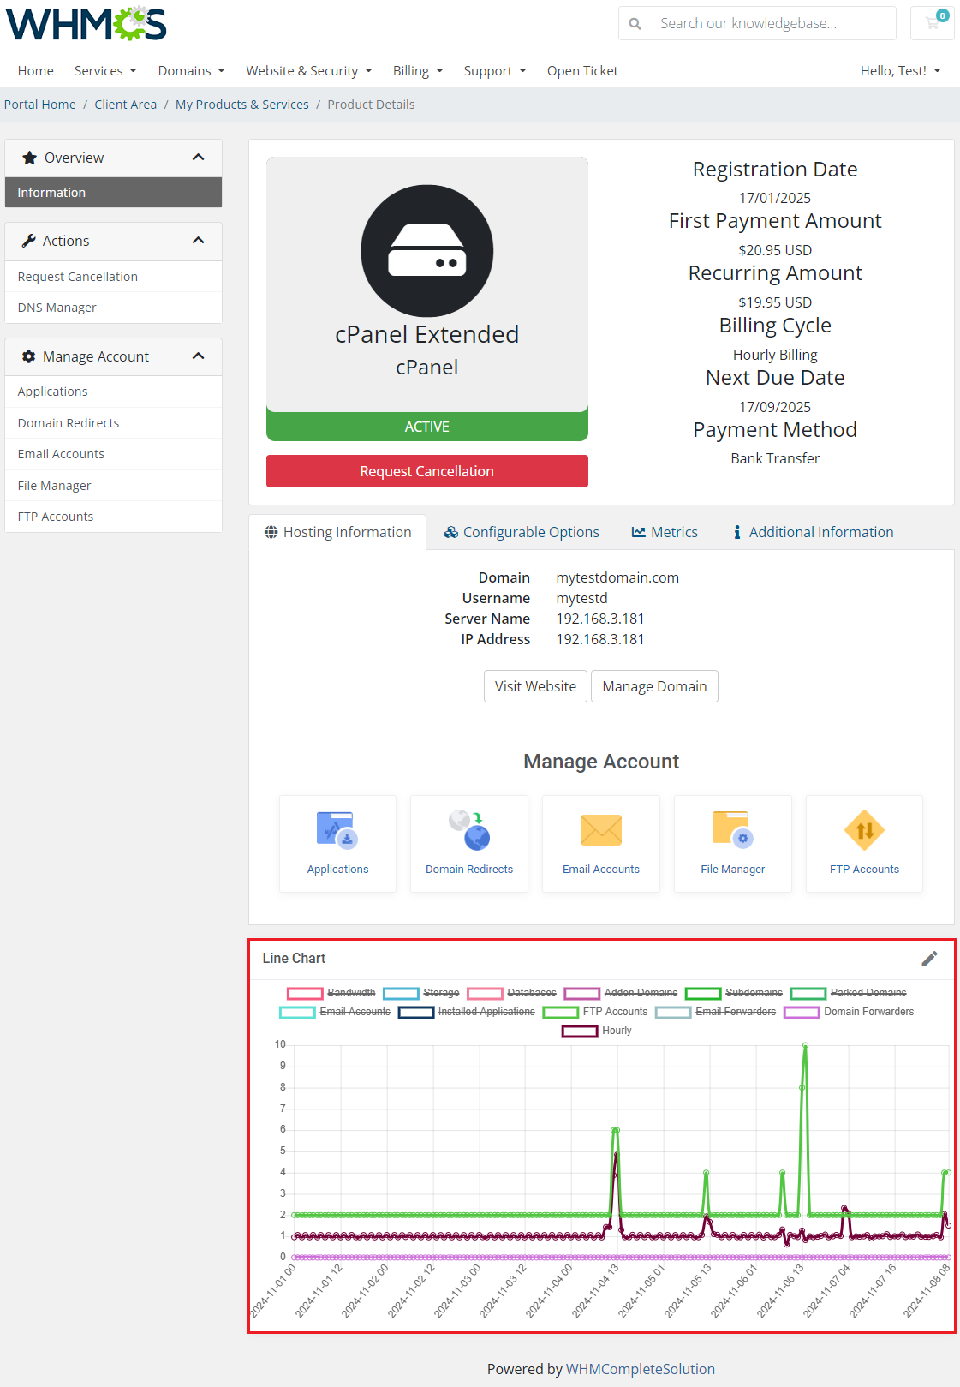Click the wrench icon beside Actions
Viewport: 960px width, 1387px height.
28,241
